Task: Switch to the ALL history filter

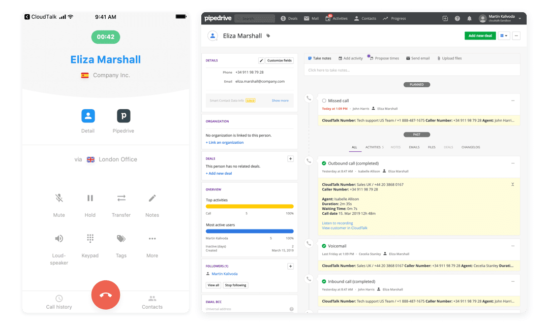Action: click(x=354, y=147)
